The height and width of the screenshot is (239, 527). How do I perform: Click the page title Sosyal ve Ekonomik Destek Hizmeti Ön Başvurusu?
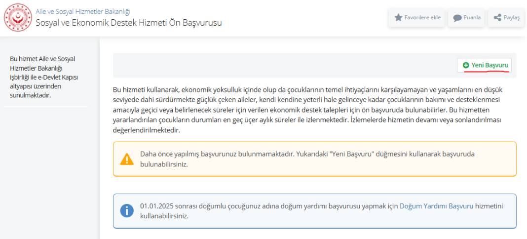129,23
